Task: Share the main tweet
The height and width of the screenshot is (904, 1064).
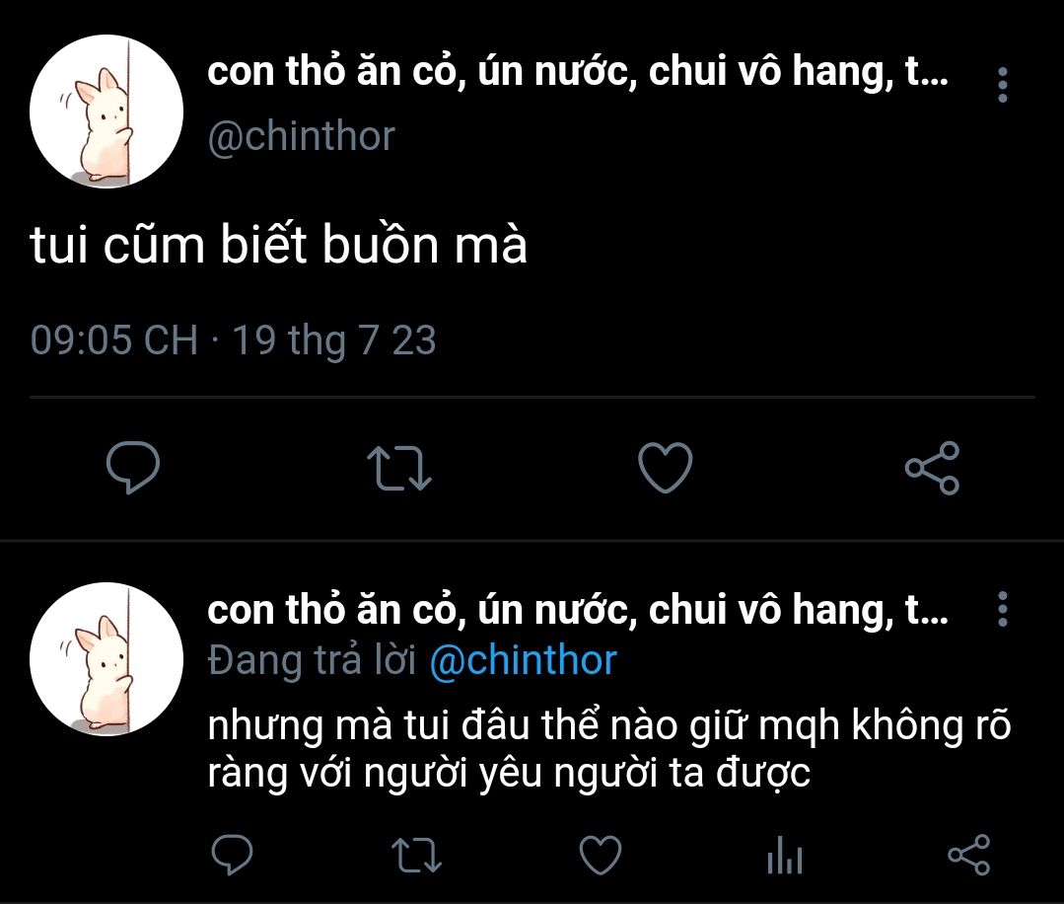Action: tap(933, 467)
